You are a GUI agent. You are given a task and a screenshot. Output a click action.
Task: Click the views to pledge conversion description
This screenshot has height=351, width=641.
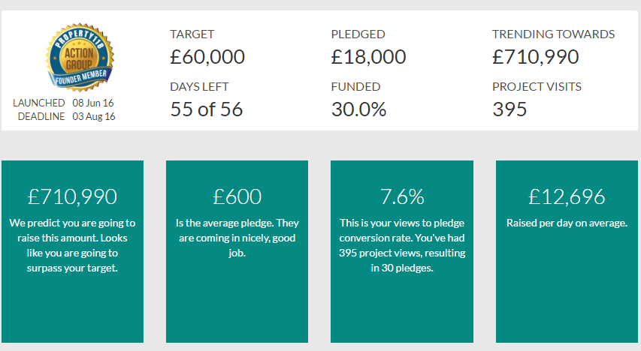click(402, 245)
